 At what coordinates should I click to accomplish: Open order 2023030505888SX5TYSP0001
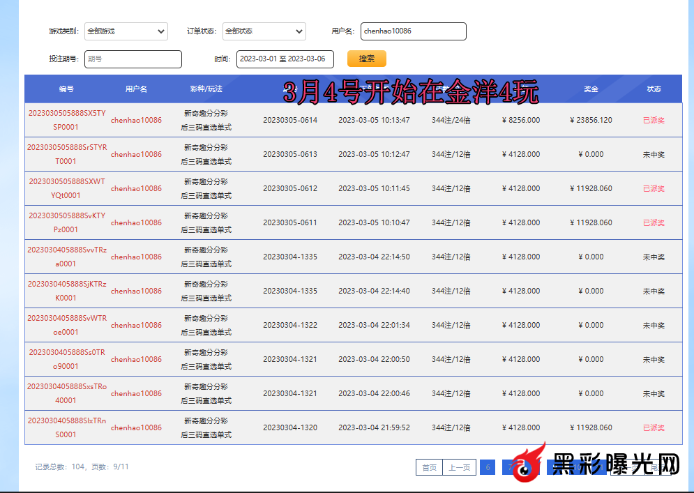pos(66,120)
